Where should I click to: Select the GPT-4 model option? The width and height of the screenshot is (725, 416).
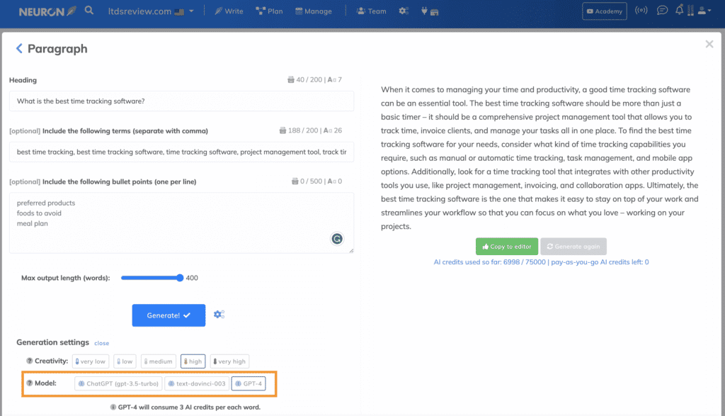coord(248,383)
